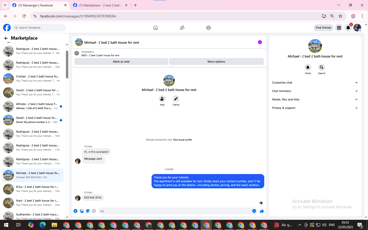Open Alfredo's unread conversation

(x=32, y=106)
